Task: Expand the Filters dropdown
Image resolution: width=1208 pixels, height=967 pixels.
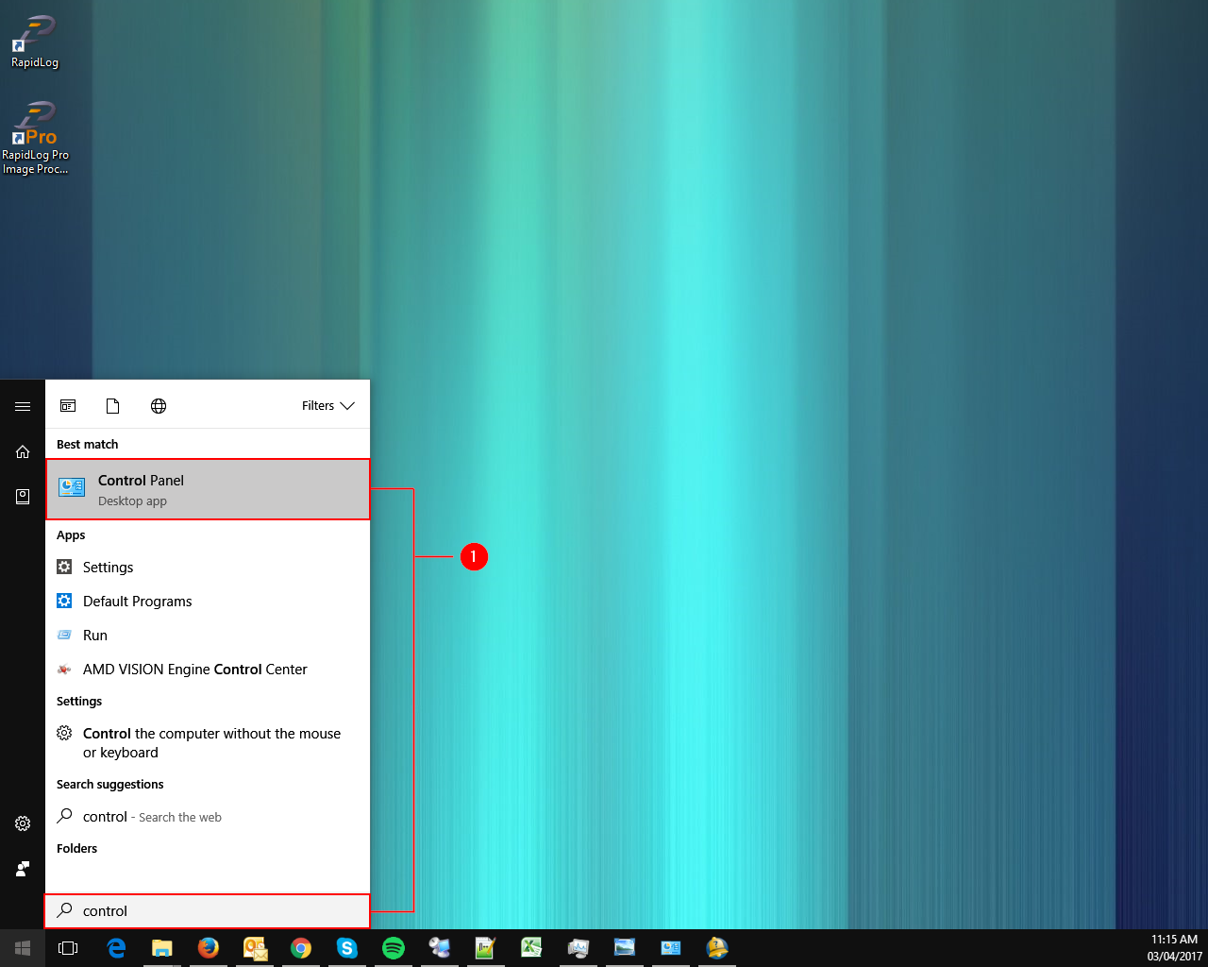Action: pyautogui.click(x=327, y=406)
